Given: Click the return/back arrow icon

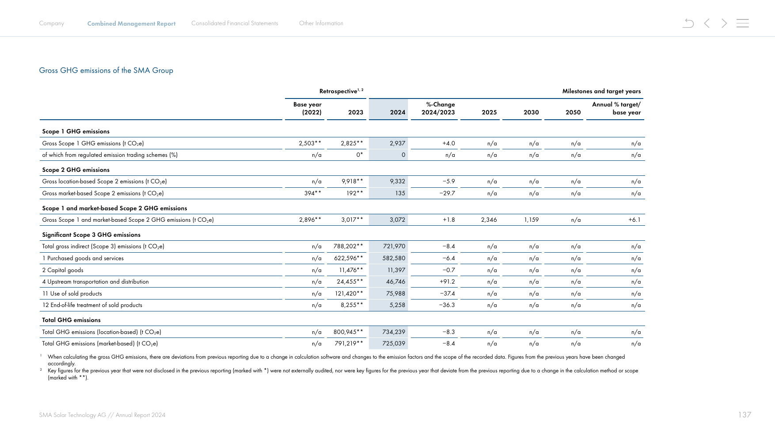Looking at the screenshot, I should (688, 23).
